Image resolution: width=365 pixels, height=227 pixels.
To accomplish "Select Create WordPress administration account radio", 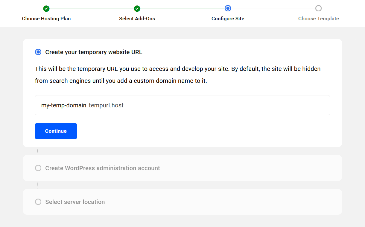I will click(x=38, y=168).
